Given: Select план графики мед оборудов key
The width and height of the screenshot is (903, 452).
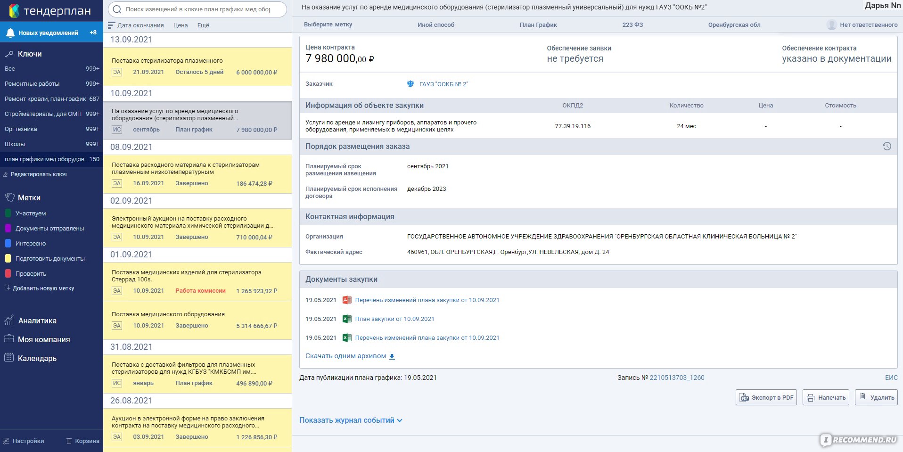Looking at the screenshot, I should pyautogui.click(x=51, y=159).
